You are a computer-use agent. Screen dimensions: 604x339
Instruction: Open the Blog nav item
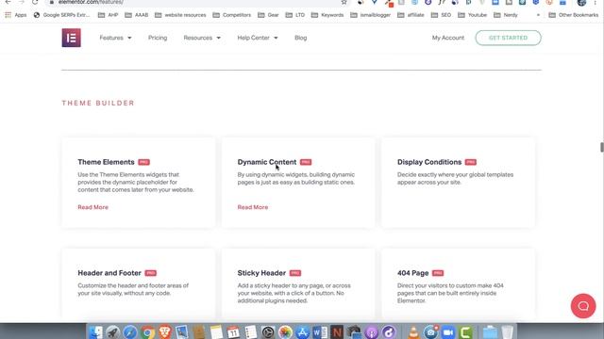click(300, 38)
